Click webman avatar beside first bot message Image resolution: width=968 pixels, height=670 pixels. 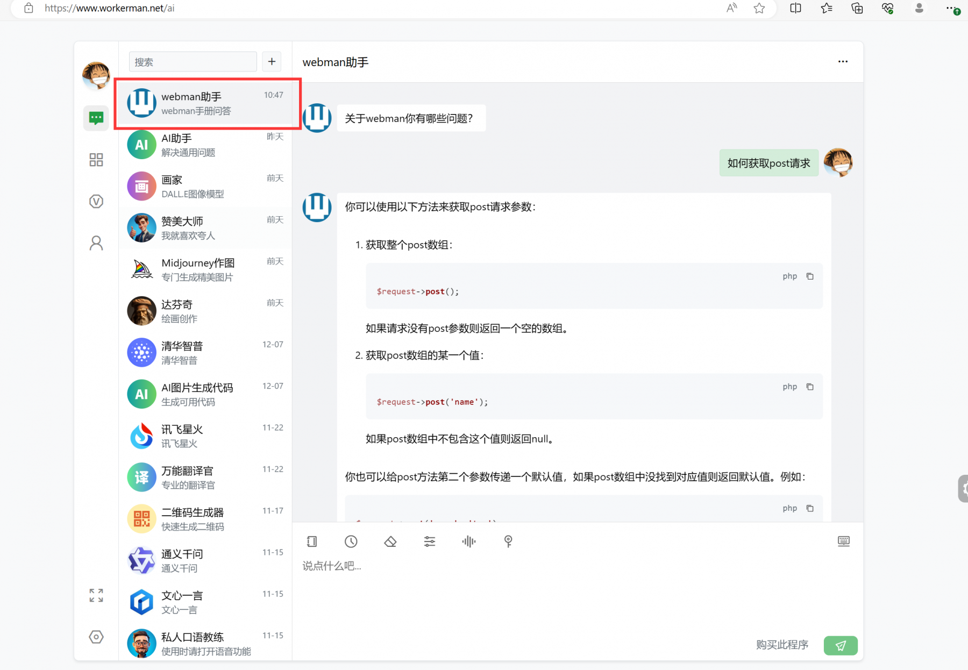click(317, 118)
